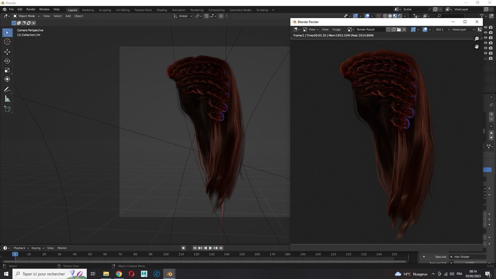Switch to Shading workspace tab
Image resolution: width=496 pixels, height=279 pixels.
point(162,10)
